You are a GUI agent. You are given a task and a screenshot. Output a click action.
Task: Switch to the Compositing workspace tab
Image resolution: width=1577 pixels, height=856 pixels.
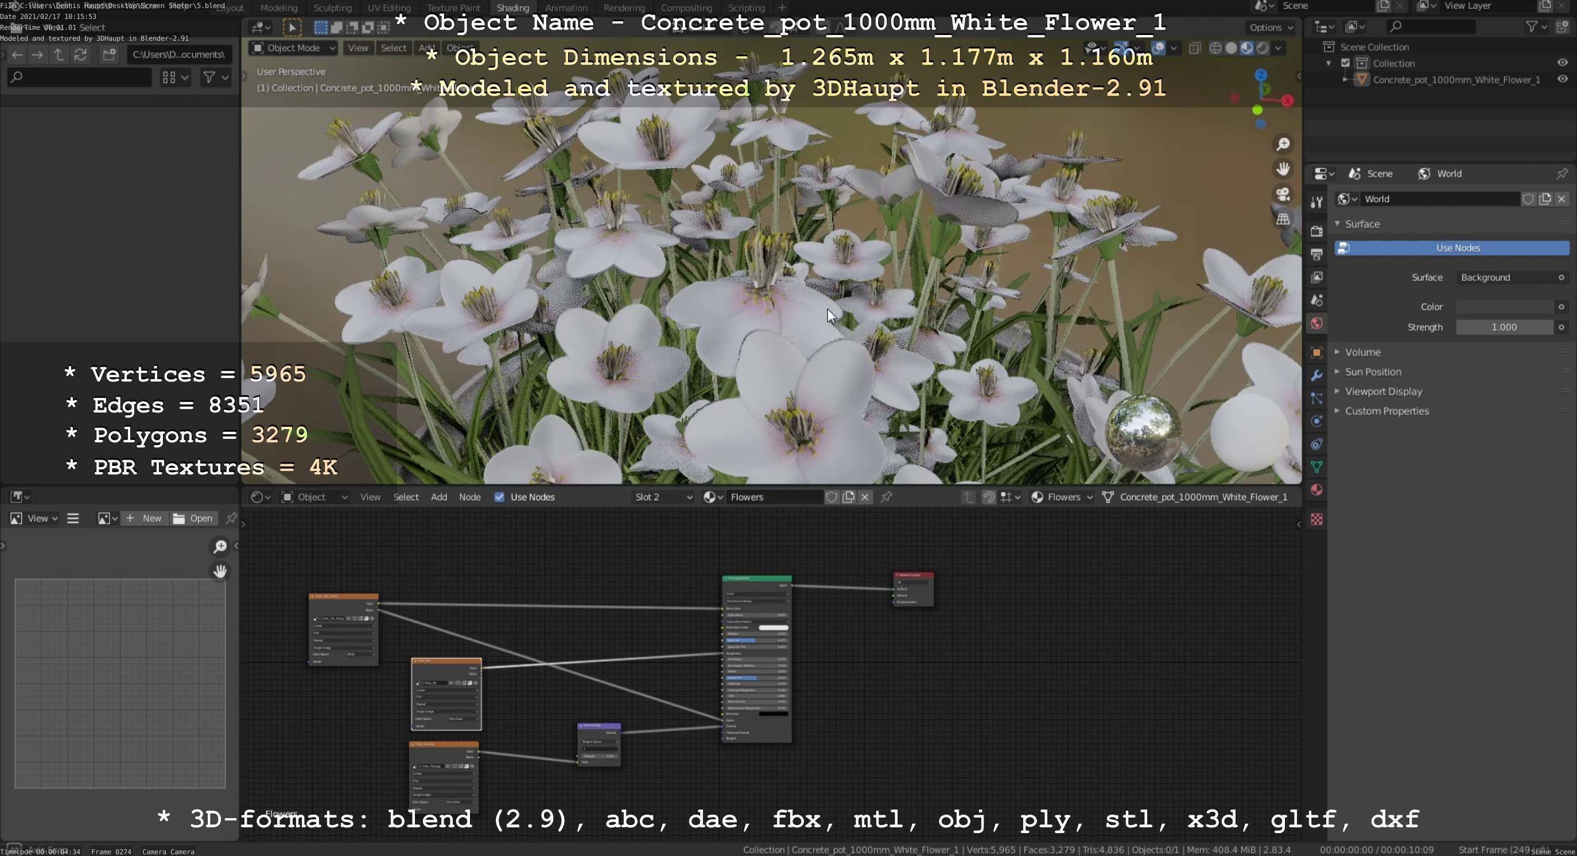[686, 8]
